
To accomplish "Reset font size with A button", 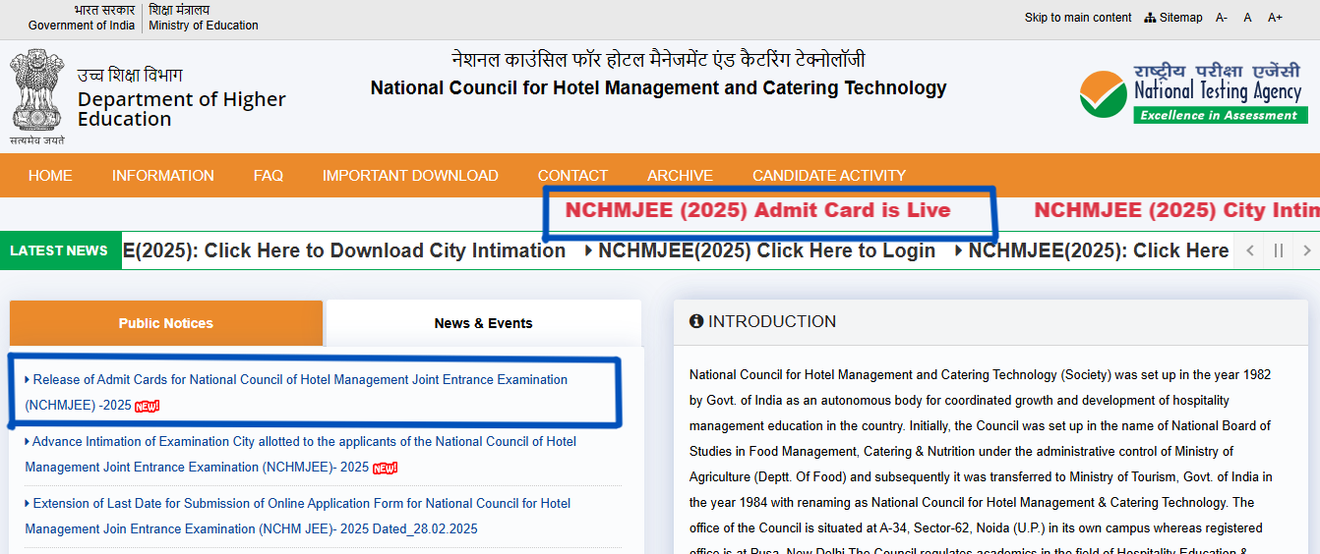I will click(1247, 18).
